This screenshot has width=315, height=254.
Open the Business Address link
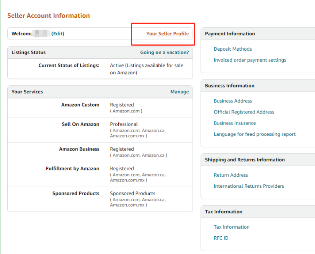pos(233,101)
